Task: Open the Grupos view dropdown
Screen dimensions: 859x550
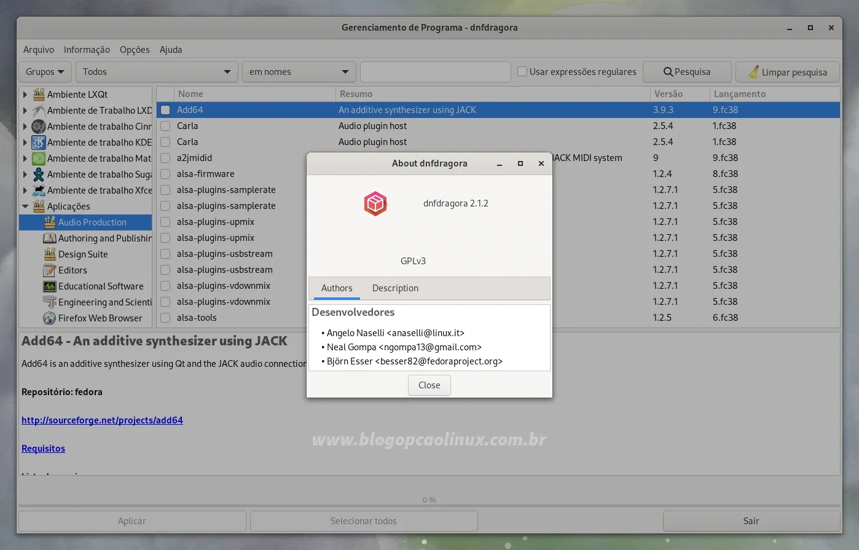Action: point(45,72)
